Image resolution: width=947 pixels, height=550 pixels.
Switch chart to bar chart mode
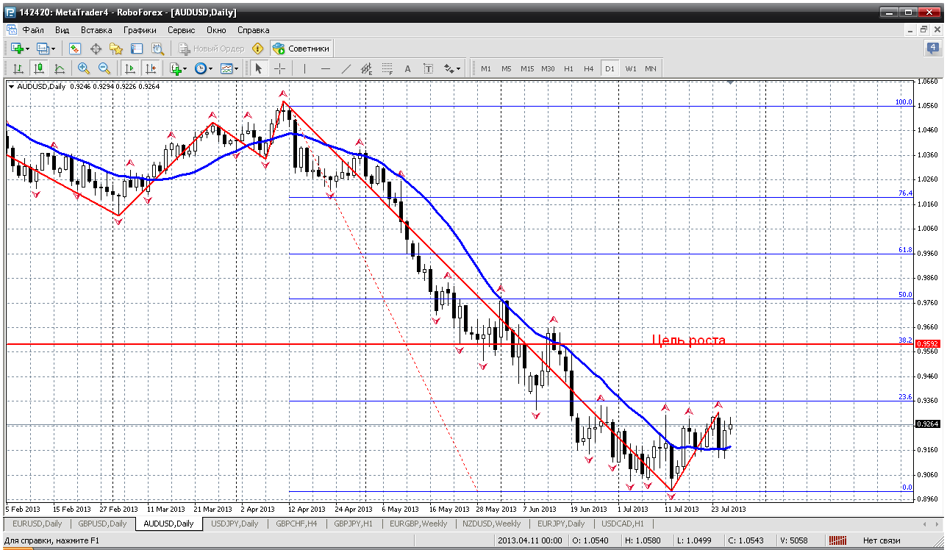[x=18, y=68]
